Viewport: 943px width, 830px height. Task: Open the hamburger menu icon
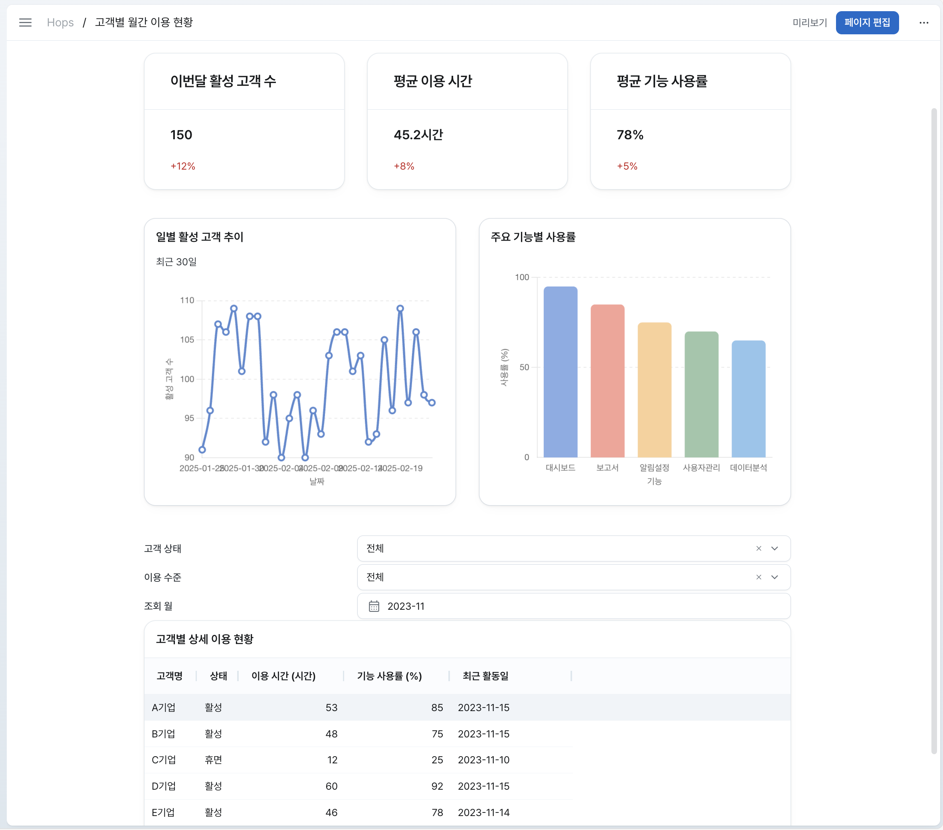coord(26,23)
